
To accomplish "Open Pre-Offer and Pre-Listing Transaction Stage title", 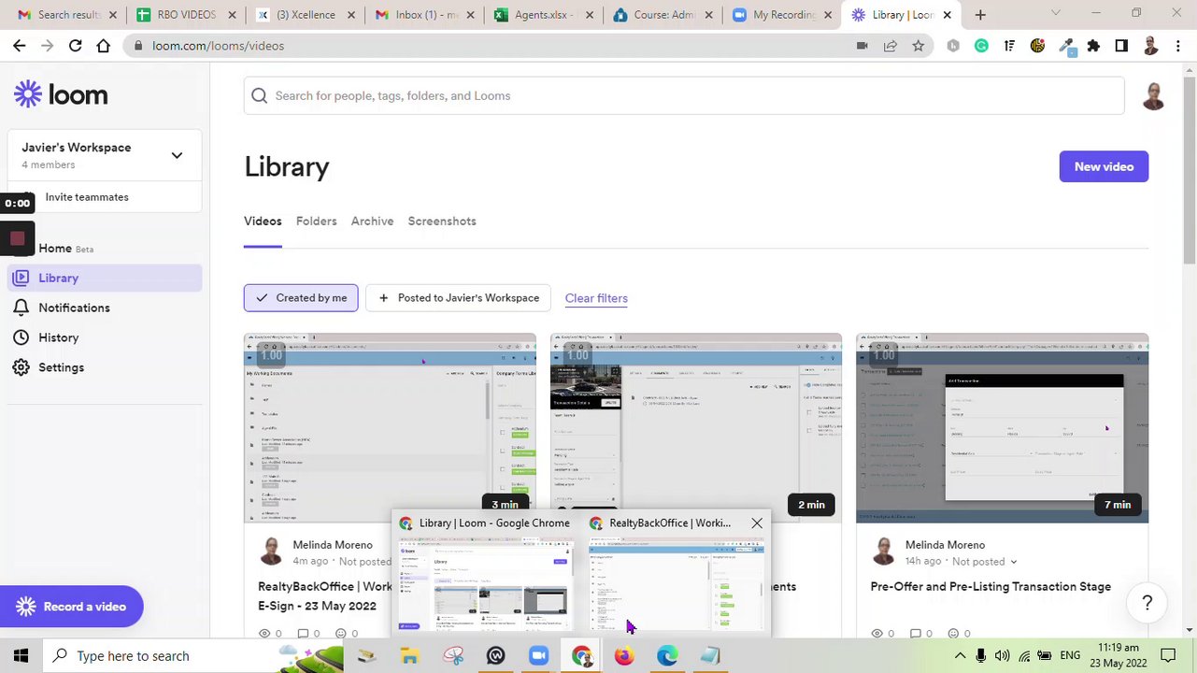I will pos(990,587).
